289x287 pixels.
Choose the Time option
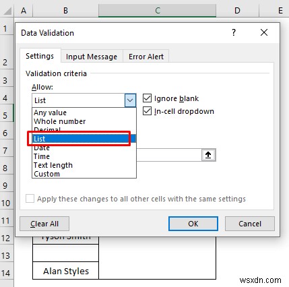(84, 156)
